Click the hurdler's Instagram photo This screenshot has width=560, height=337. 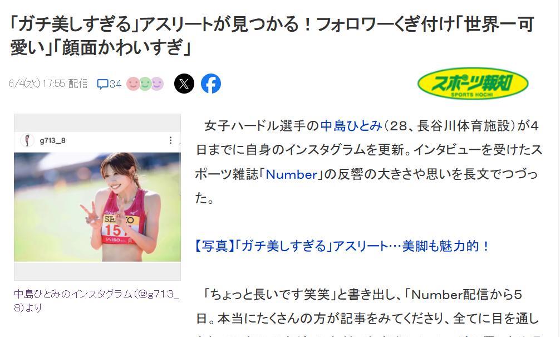pos(97,207)
